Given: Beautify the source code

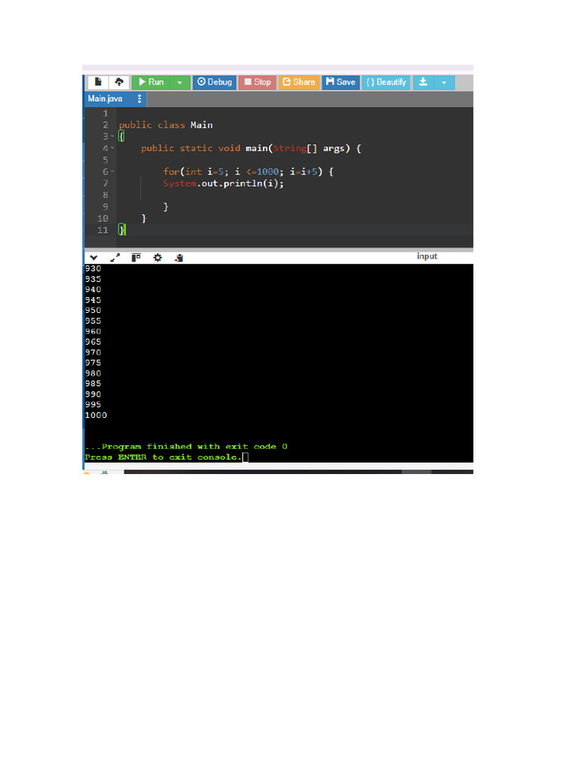Looking at the screenshot, I should tap(386, 82).
